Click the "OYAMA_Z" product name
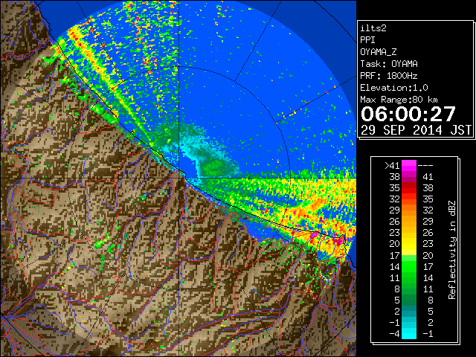The width and height of the screenshot is (476, 357). (x=379, y=52)
